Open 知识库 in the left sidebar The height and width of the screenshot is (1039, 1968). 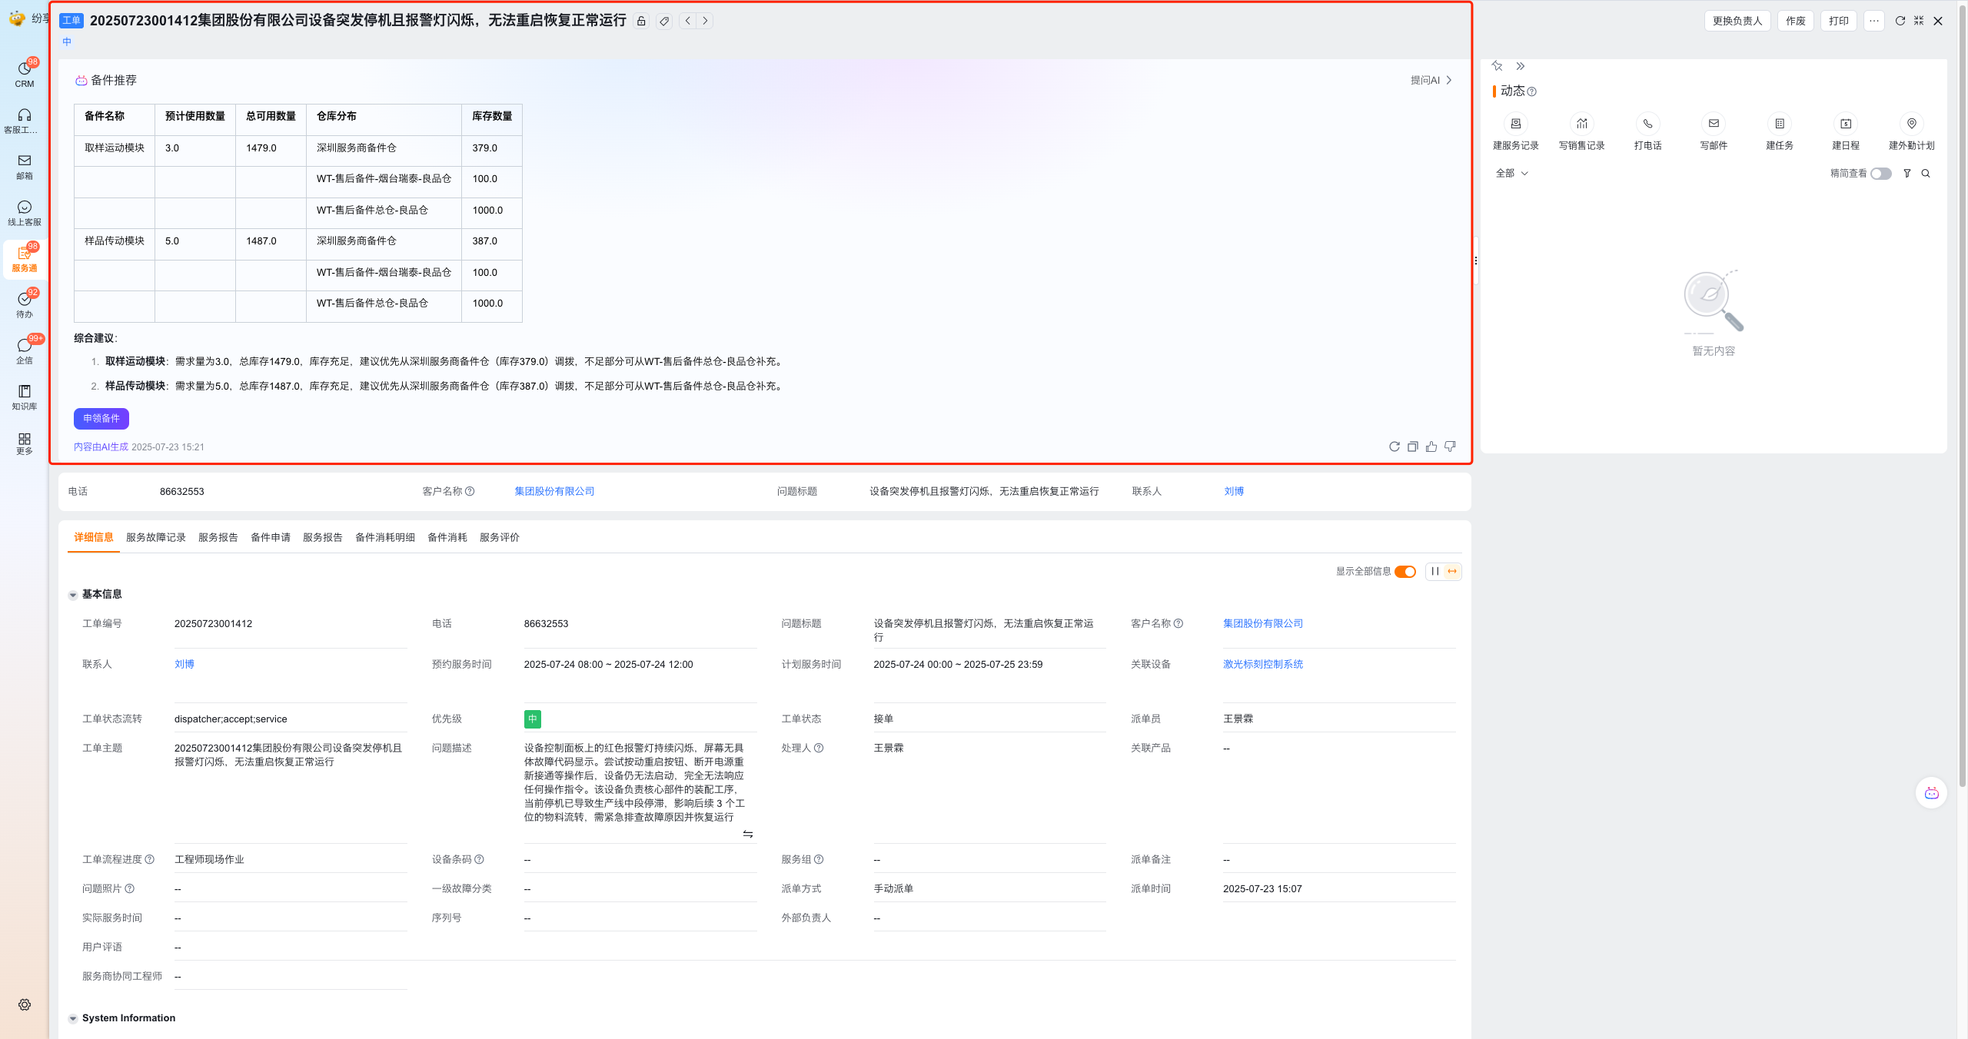tap(25, 397)
